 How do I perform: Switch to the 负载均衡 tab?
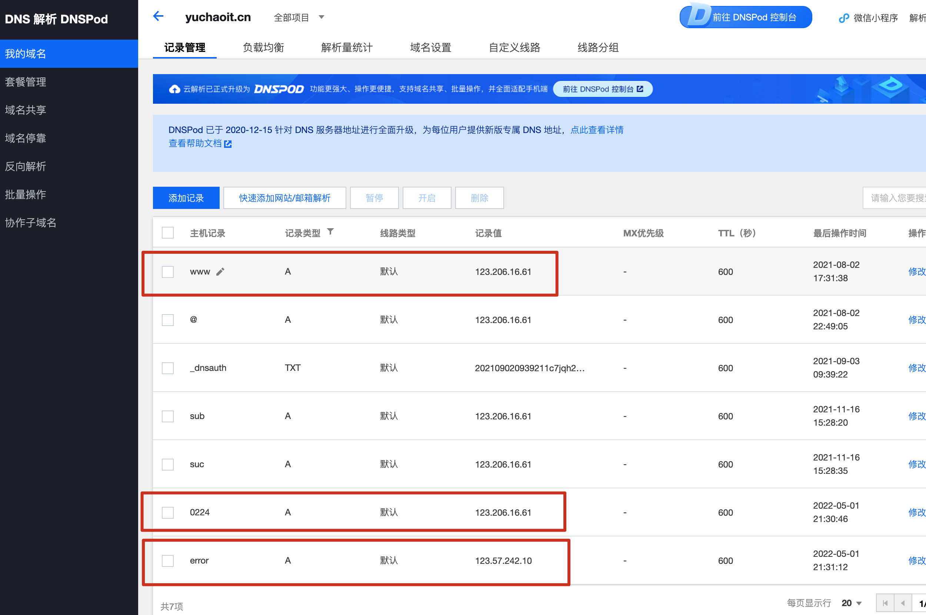point(263,47)
